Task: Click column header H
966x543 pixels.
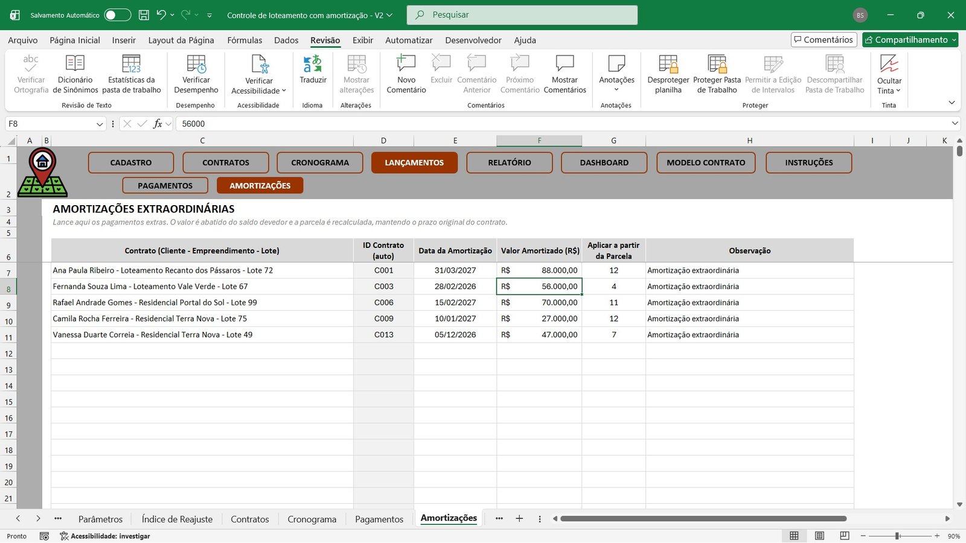Action: coord(749,141)
